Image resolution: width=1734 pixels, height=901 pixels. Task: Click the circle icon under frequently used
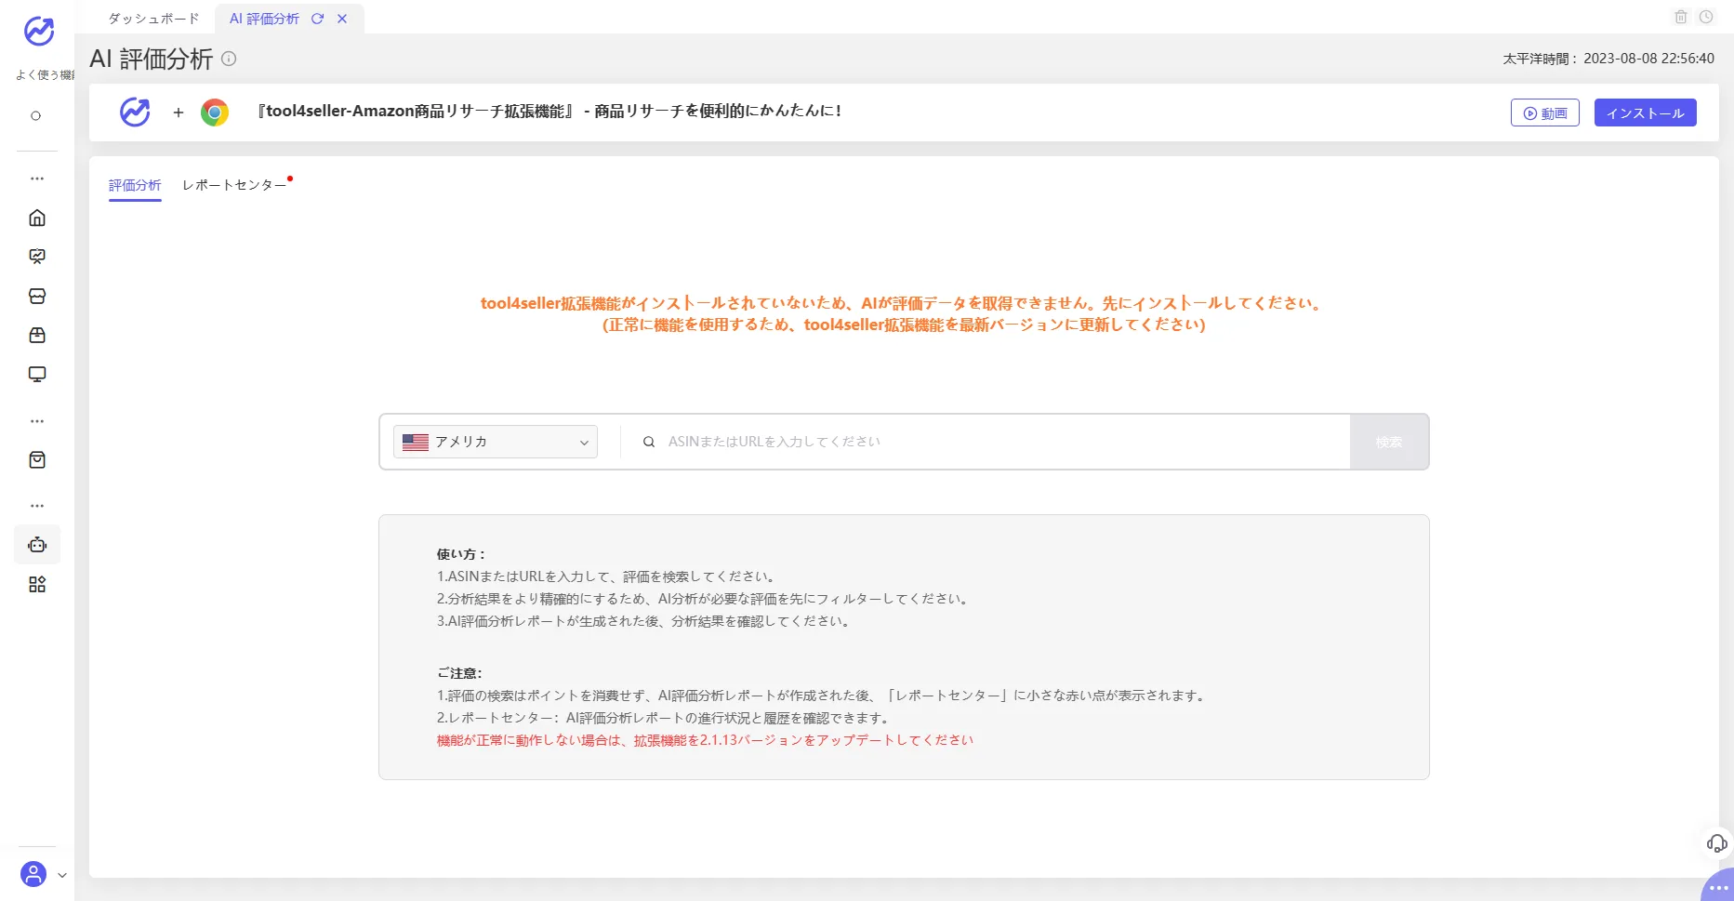36,116
